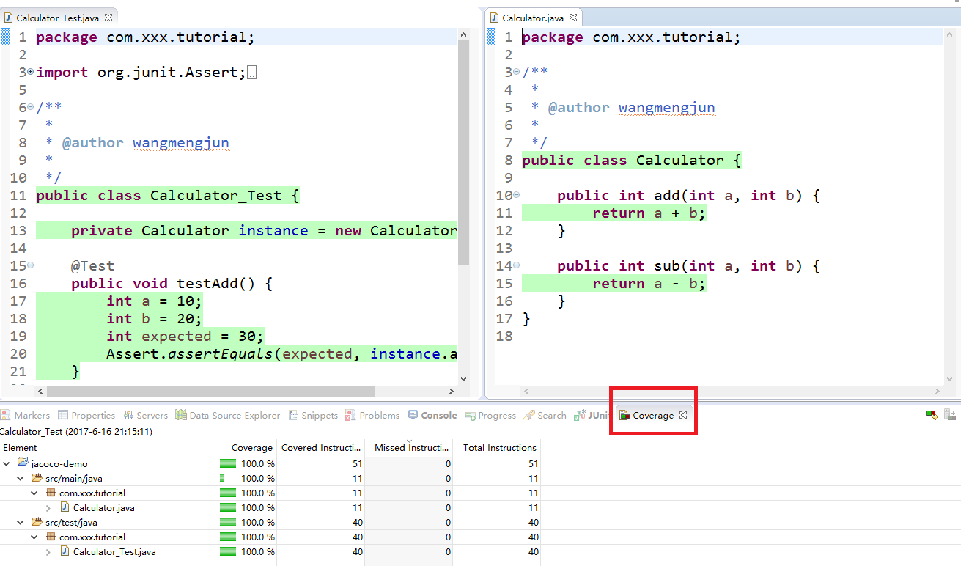Collapse the src/test/java folder node

pyautogui.click(x=21, y=523)
